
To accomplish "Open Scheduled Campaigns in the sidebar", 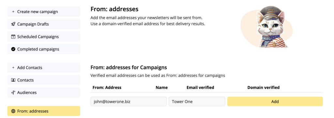I will (x=44, y=37).
